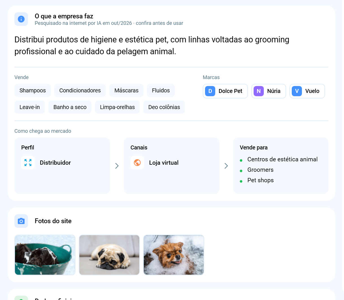Click the company description paragraph
The width and height of the screenshot is (344, 300).
point(152,45)
